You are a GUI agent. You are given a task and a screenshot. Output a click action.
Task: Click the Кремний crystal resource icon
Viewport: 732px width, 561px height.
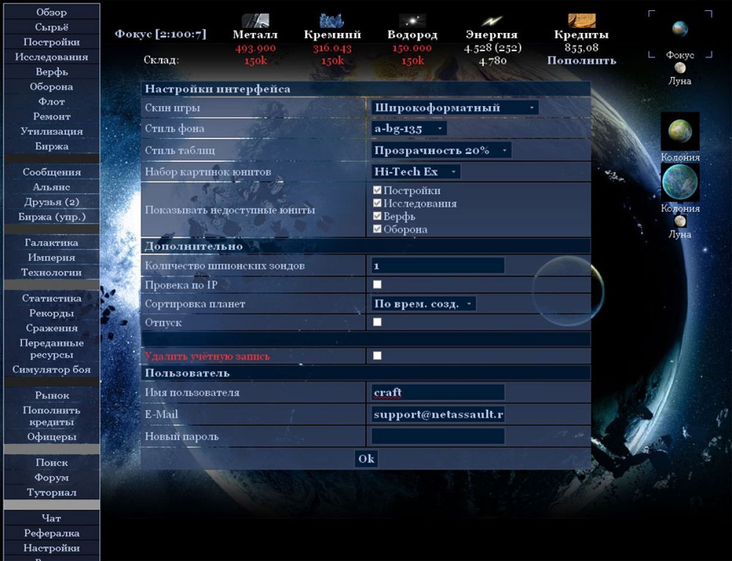[x=332, y=21]
